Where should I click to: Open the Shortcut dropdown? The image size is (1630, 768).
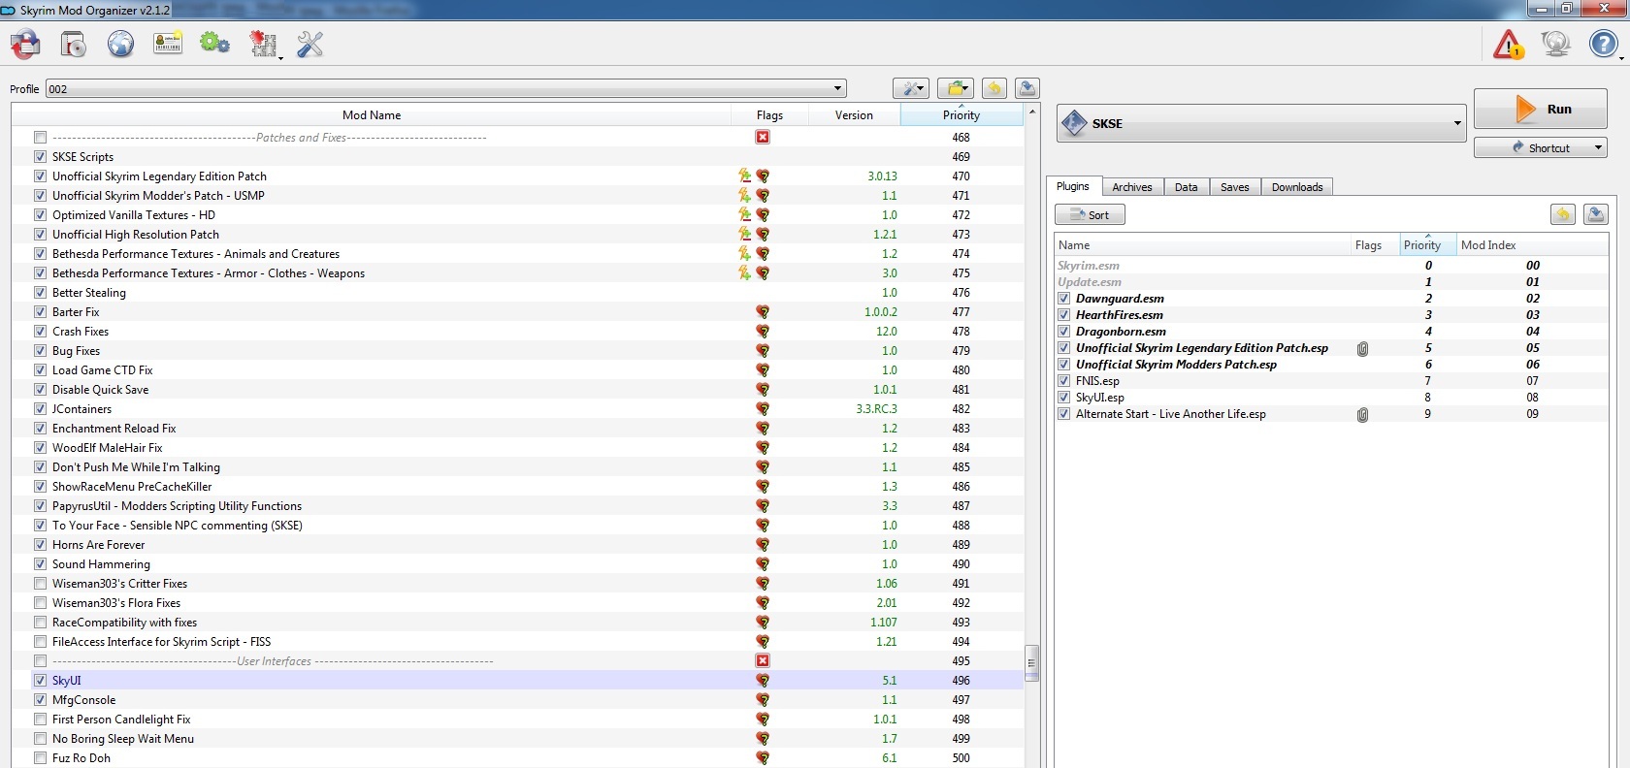[x=1541, y=147]
